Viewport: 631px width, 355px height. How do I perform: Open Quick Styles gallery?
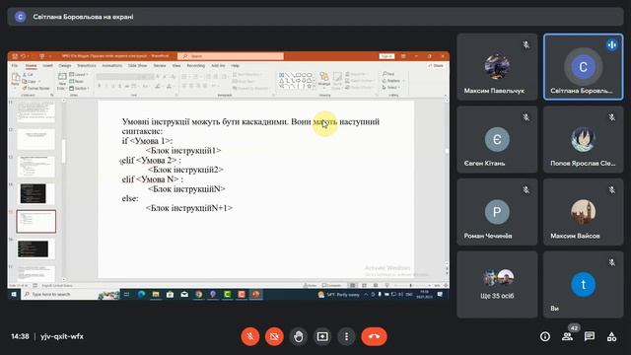tap(337, 81)
